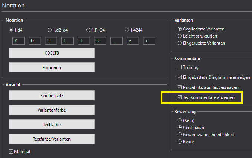This screenshot has width=252, height=158.
Task: Choose Eingerückte Varianten option
Action: [x=180, y=43]
